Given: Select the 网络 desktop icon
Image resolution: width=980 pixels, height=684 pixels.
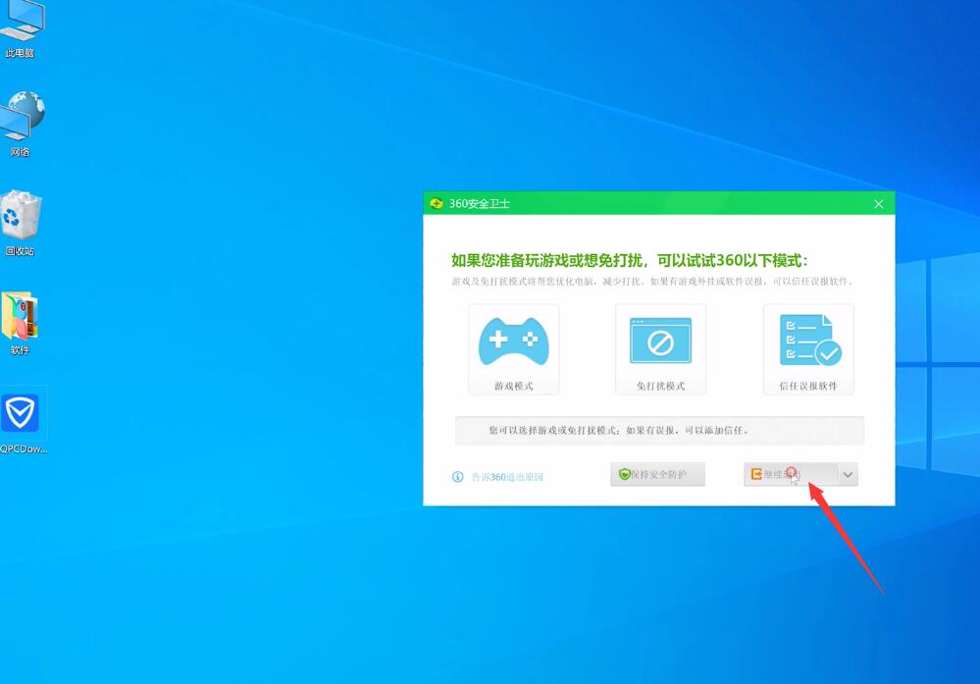Looking at the screenshot, I should (x=22, y=125).
